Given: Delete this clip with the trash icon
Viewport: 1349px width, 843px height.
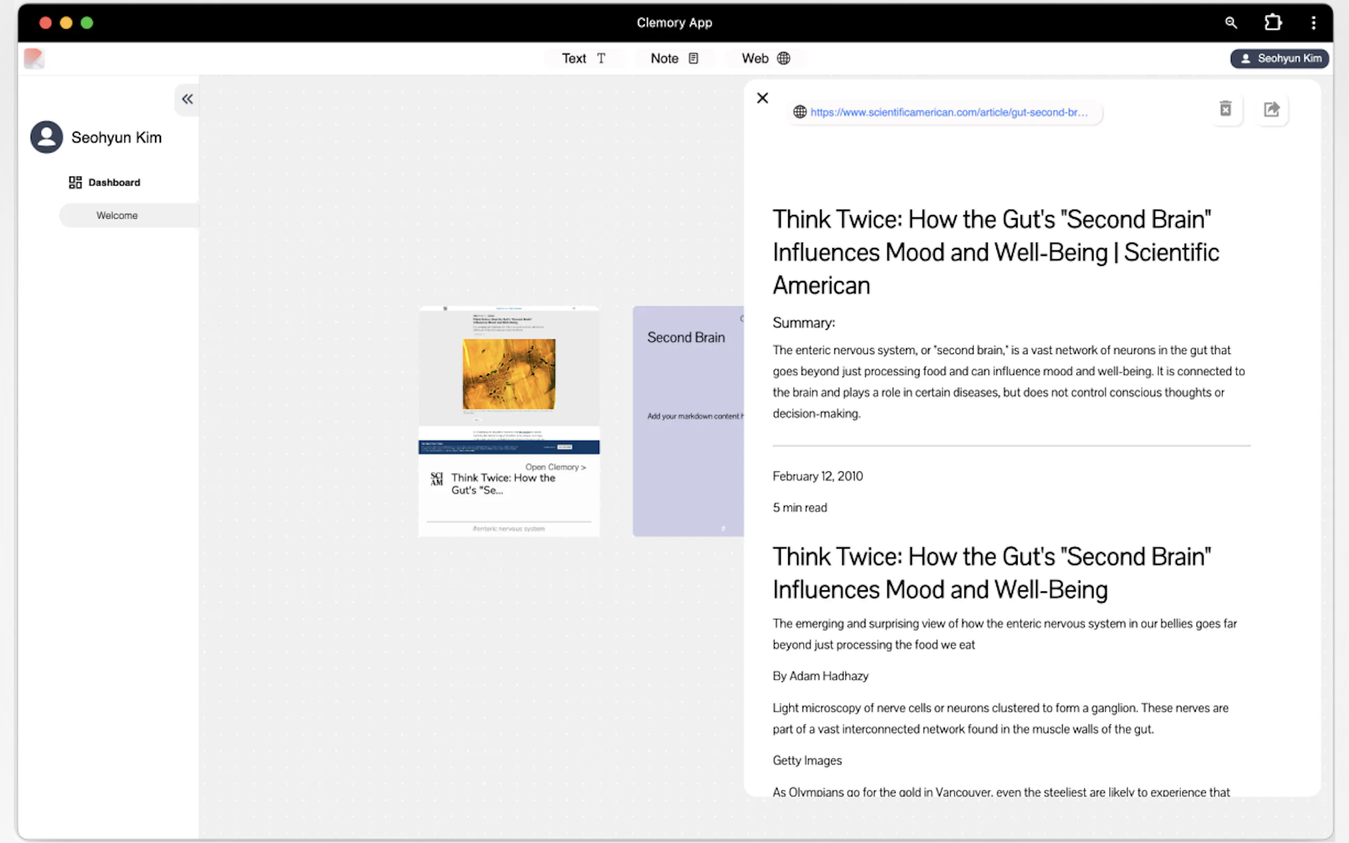Looking at the screenshot, I should (1225, 109).
